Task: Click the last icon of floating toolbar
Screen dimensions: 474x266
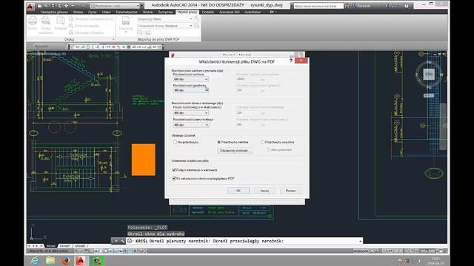Action: (159, 47)
